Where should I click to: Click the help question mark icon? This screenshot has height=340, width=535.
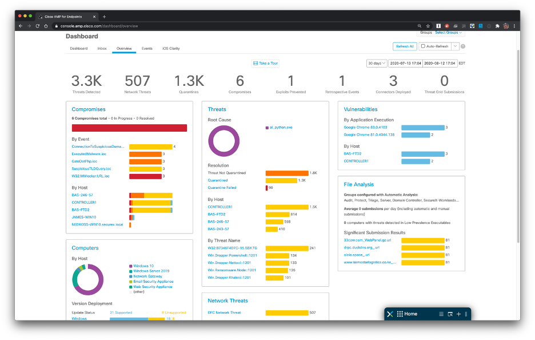[x=463, y=46]
